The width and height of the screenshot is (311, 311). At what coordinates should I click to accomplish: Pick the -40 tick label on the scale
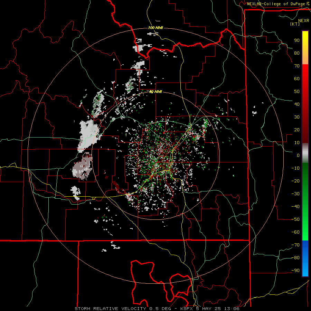pos(295,207)
